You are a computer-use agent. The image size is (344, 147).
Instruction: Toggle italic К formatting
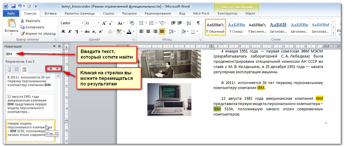pos(70,32)
